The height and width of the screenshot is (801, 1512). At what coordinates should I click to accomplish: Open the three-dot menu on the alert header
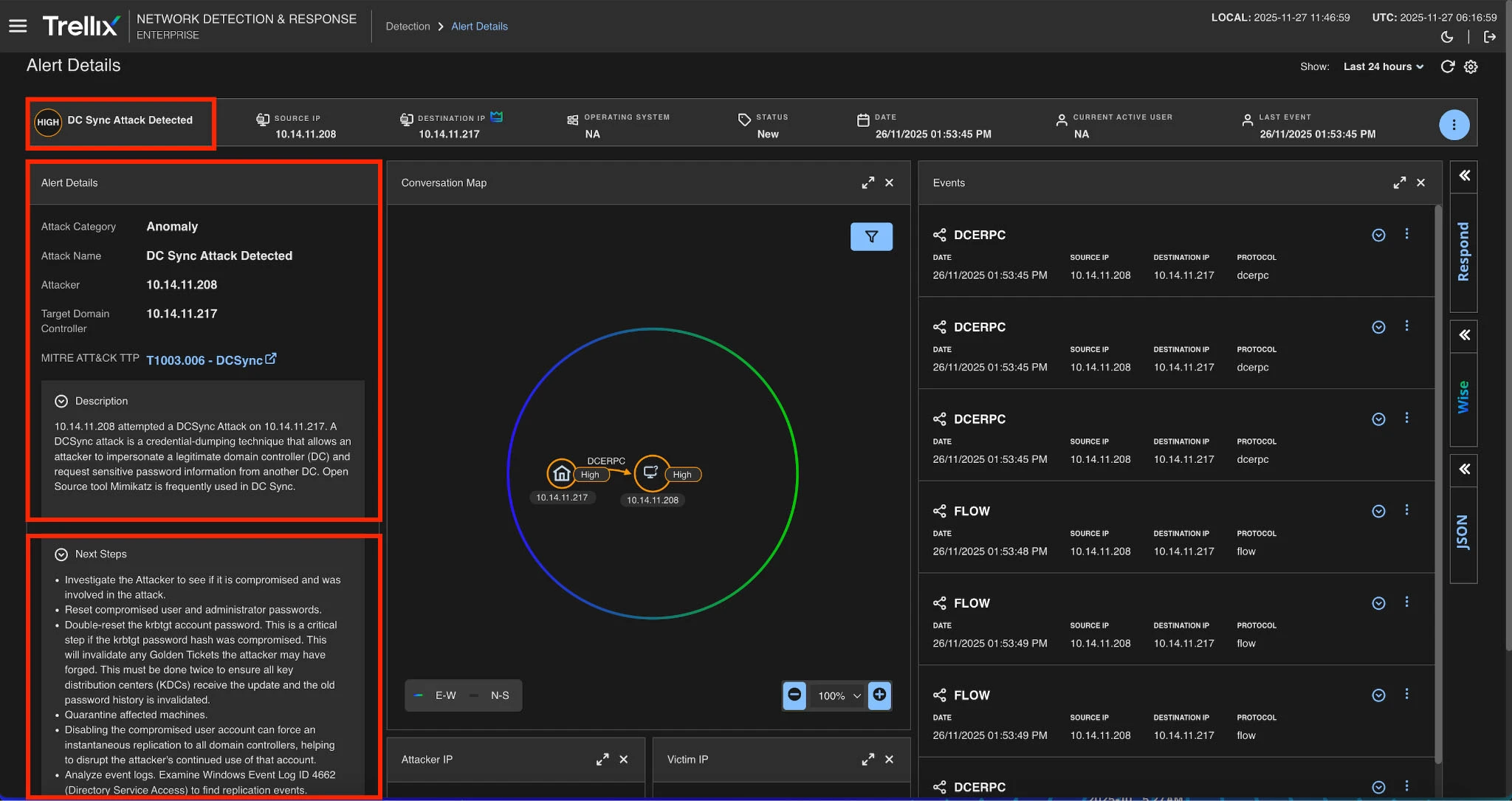[1454, 124]
